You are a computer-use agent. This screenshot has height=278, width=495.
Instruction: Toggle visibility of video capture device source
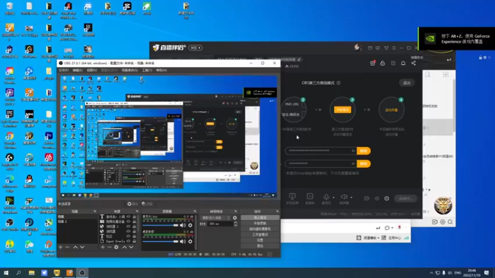click(x=129, y=222)
